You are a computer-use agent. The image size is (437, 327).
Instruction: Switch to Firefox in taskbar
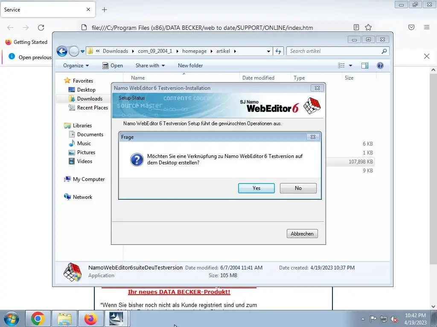90,318
